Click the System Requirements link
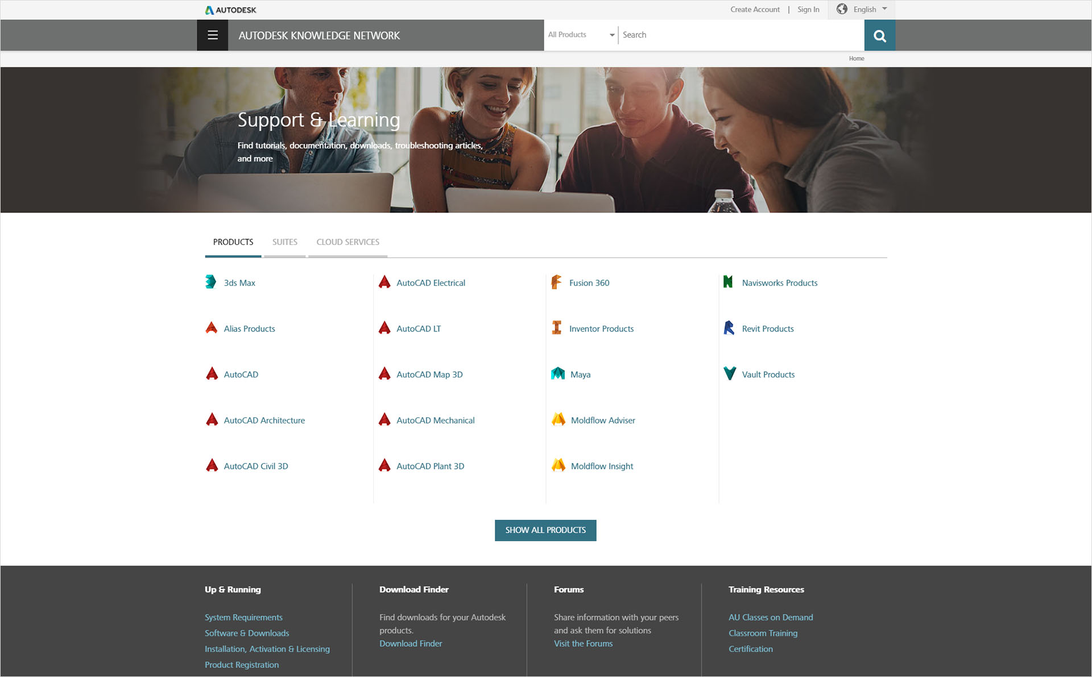Screen dimensions: 1092x677 click(243, 617)
